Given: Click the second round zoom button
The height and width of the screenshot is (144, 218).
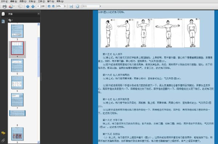Looking at the screenshot, I should pyautogui.click(x=53, y=6).
